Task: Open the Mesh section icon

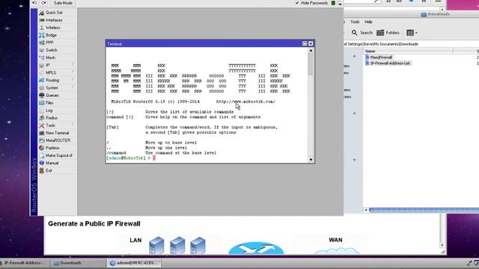Action: (x=42, y=58)
